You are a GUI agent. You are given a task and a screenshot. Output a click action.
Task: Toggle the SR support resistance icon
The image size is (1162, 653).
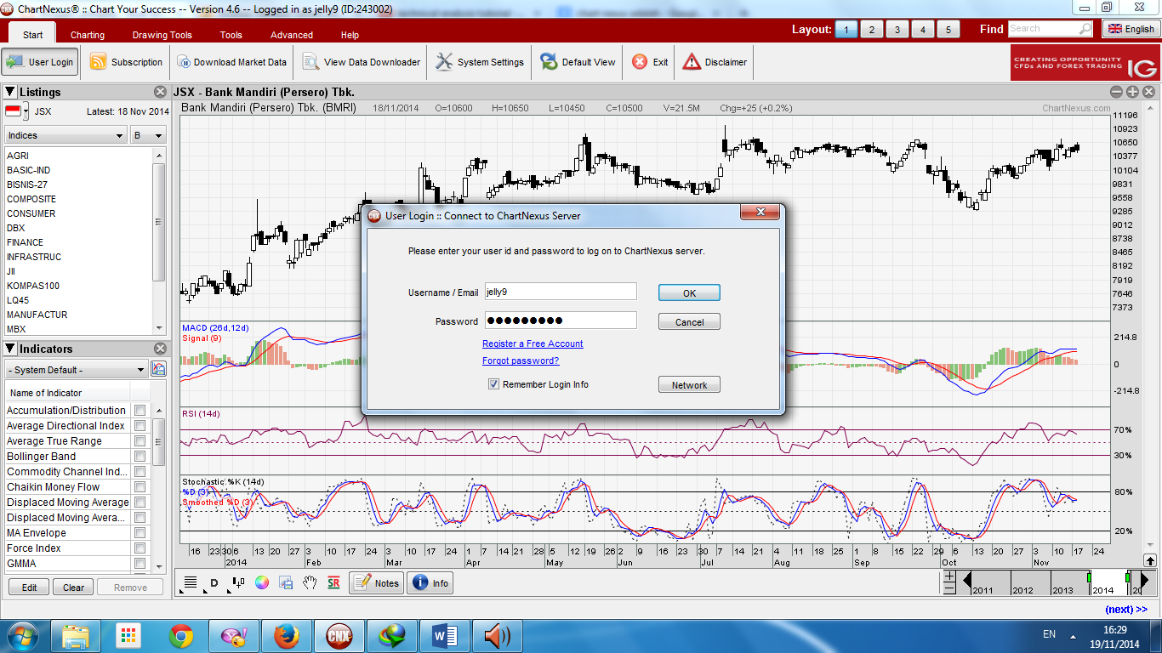coord(333,583)
